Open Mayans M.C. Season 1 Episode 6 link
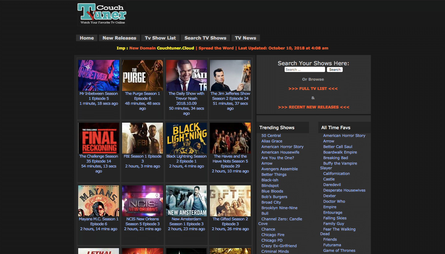 [x=99, y=222]
